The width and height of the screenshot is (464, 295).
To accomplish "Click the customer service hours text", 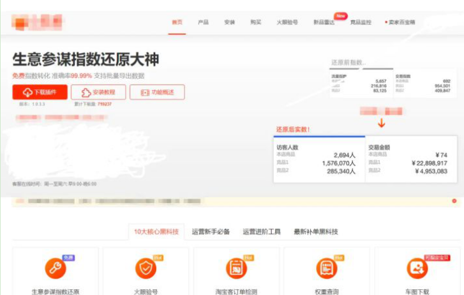I will coord(54,184).
